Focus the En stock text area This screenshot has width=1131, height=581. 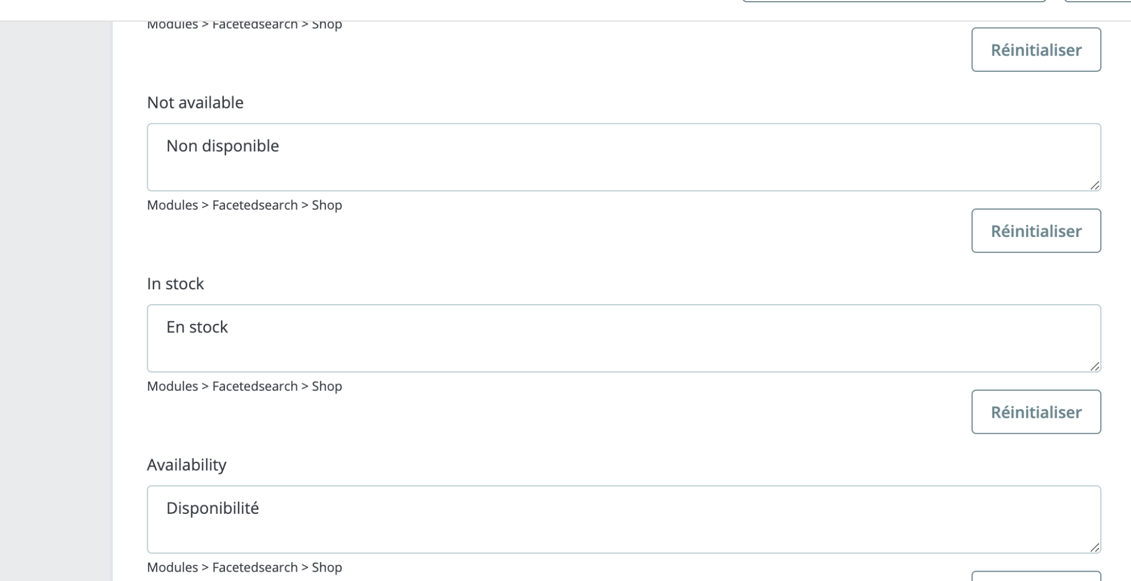click(623, 338)
